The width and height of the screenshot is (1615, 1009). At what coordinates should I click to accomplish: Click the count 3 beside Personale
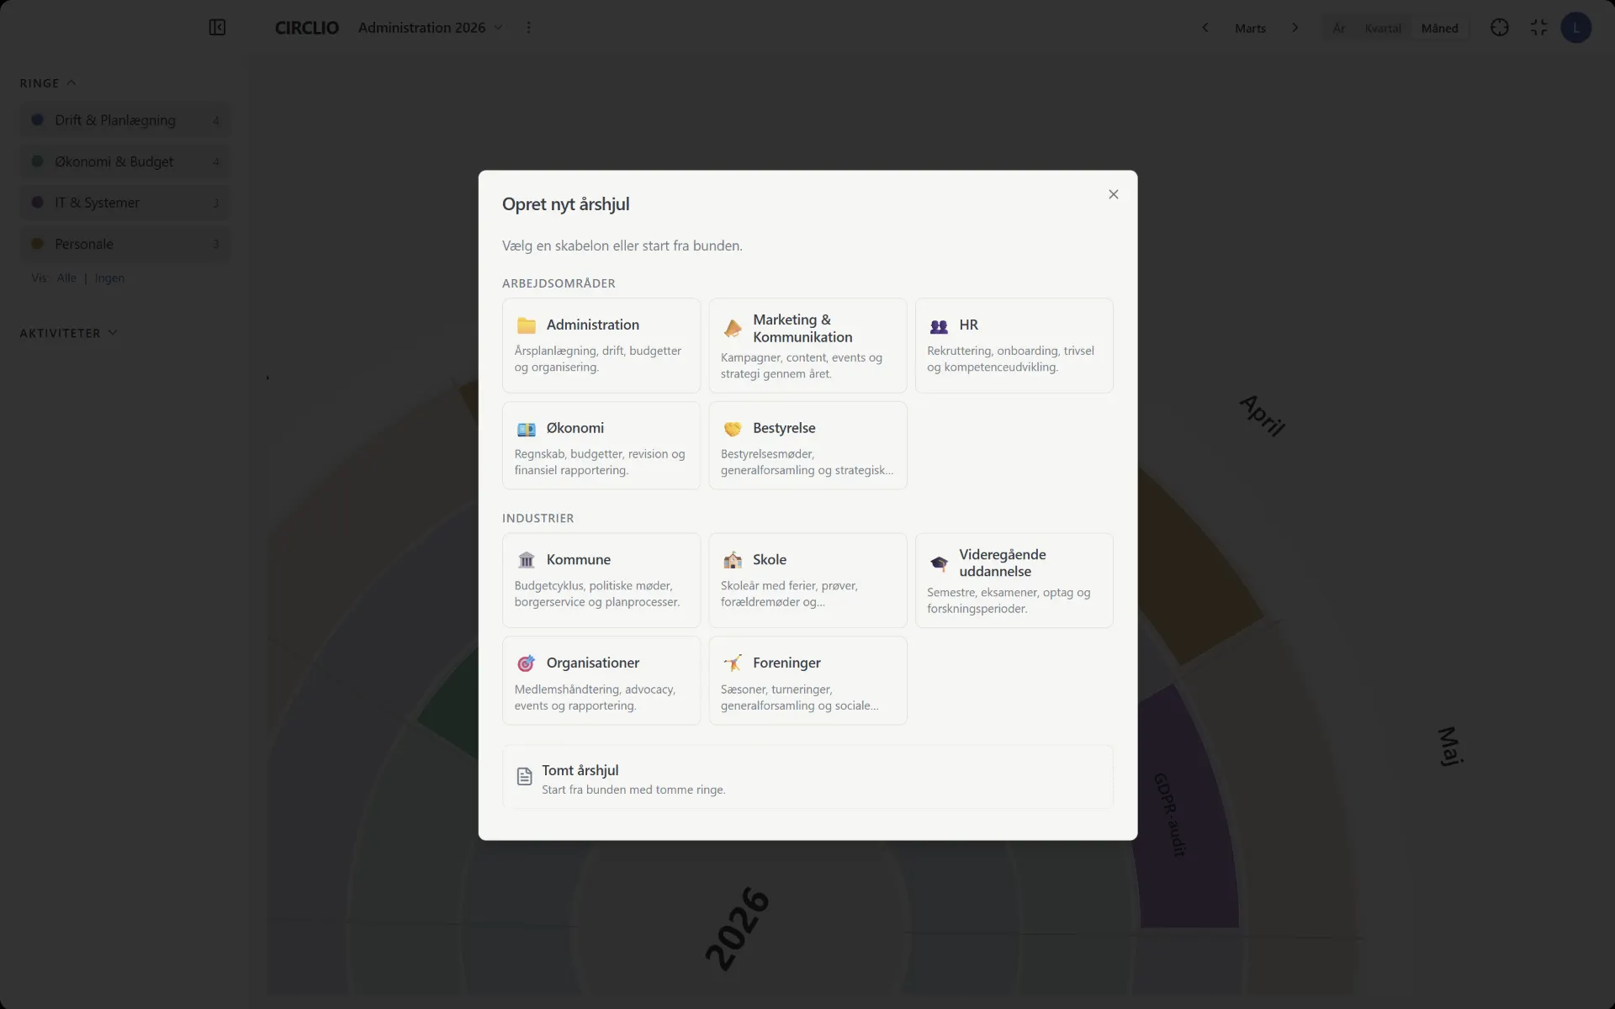[216, 244]
